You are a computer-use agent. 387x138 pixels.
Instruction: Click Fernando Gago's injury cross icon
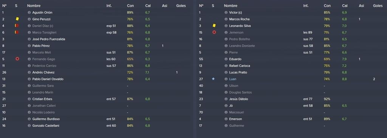click(17, 59)
